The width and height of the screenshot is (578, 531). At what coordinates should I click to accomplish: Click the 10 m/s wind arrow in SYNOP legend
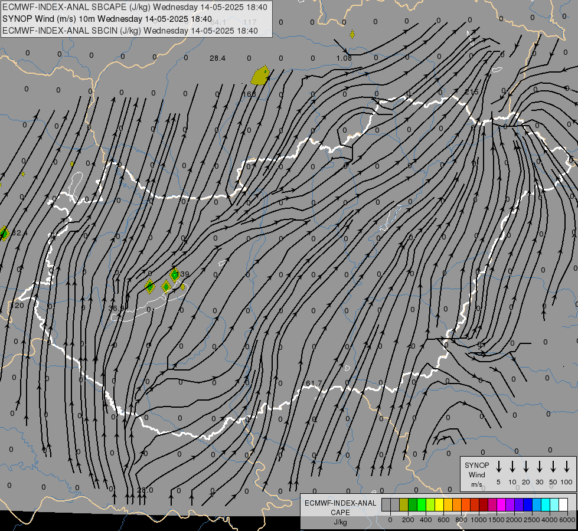pyautogui.click(x=512, y=466)
